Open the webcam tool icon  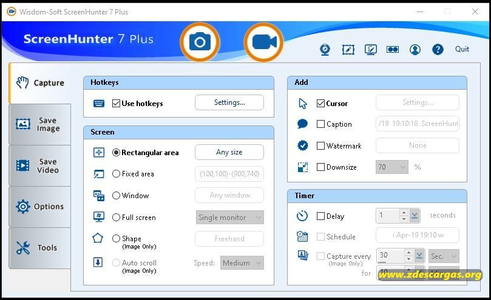325,50
